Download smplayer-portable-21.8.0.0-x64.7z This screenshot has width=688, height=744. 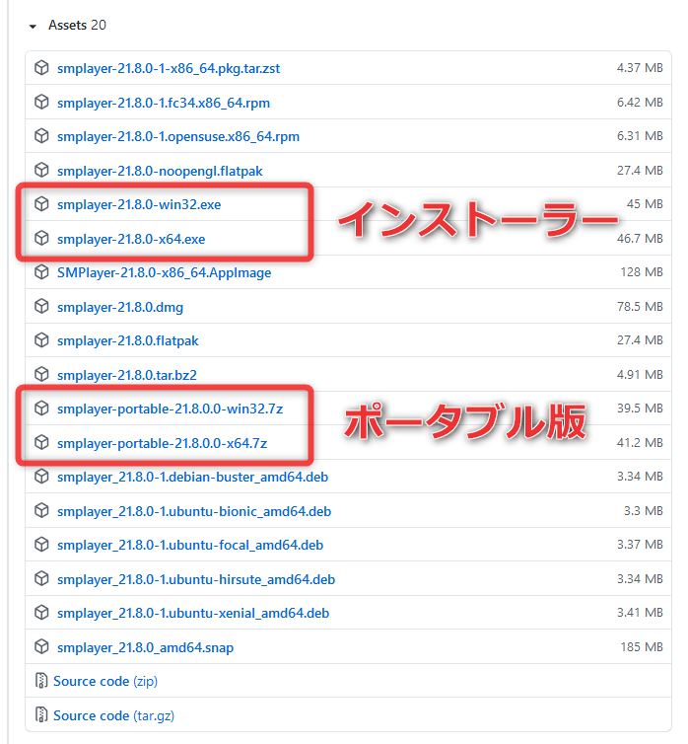coord(162,443)
